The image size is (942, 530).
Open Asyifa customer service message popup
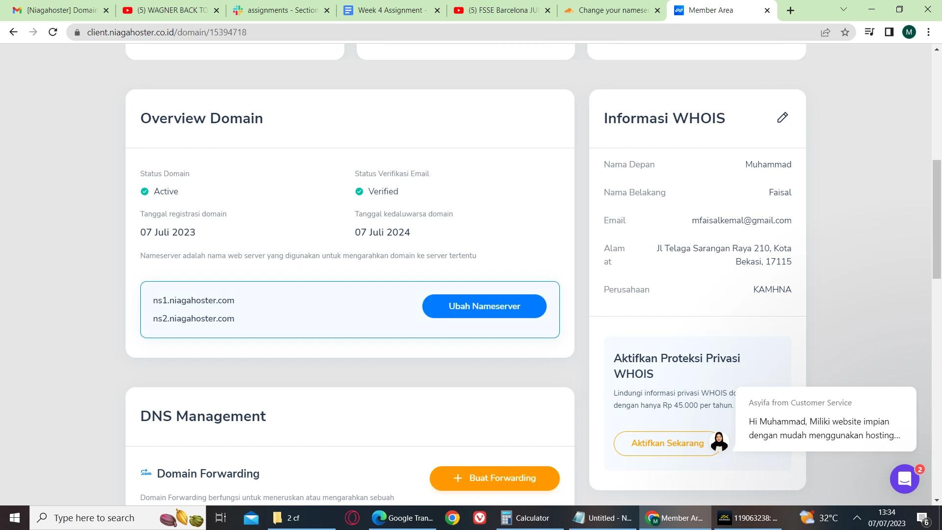click(825, 419)
